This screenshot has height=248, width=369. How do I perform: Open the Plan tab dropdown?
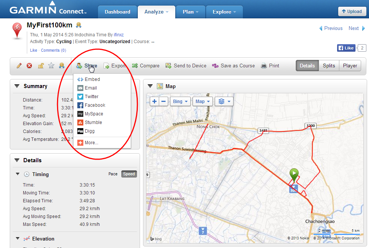click(191, 12)
